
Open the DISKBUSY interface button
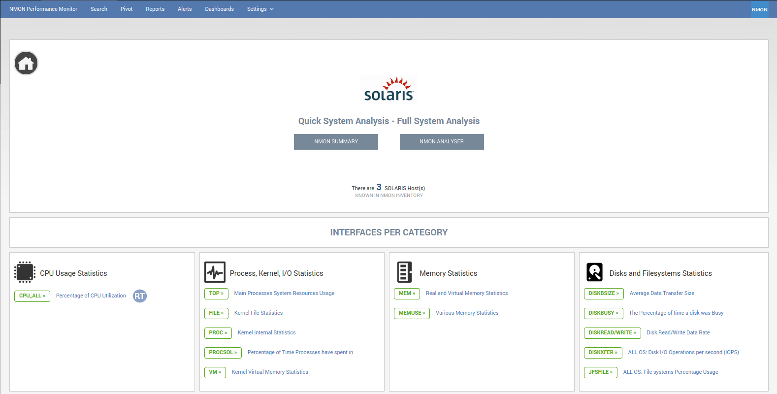(604, 313)
